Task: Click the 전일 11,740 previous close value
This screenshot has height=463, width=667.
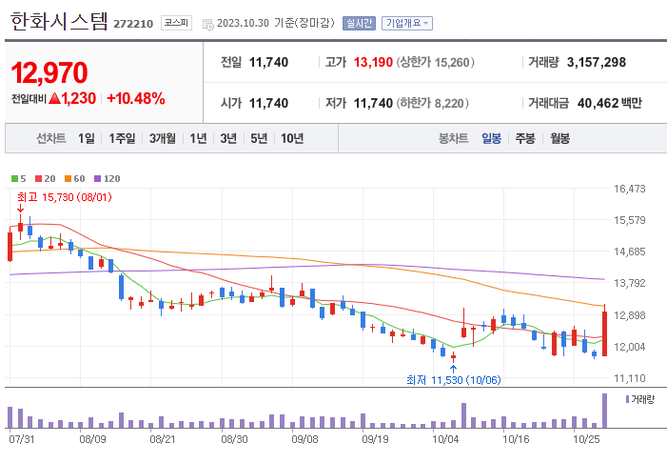Action: (268, 63)
